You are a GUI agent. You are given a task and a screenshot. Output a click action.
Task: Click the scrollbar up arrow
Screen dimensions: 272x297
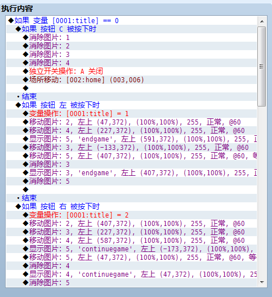pos(262,21)
